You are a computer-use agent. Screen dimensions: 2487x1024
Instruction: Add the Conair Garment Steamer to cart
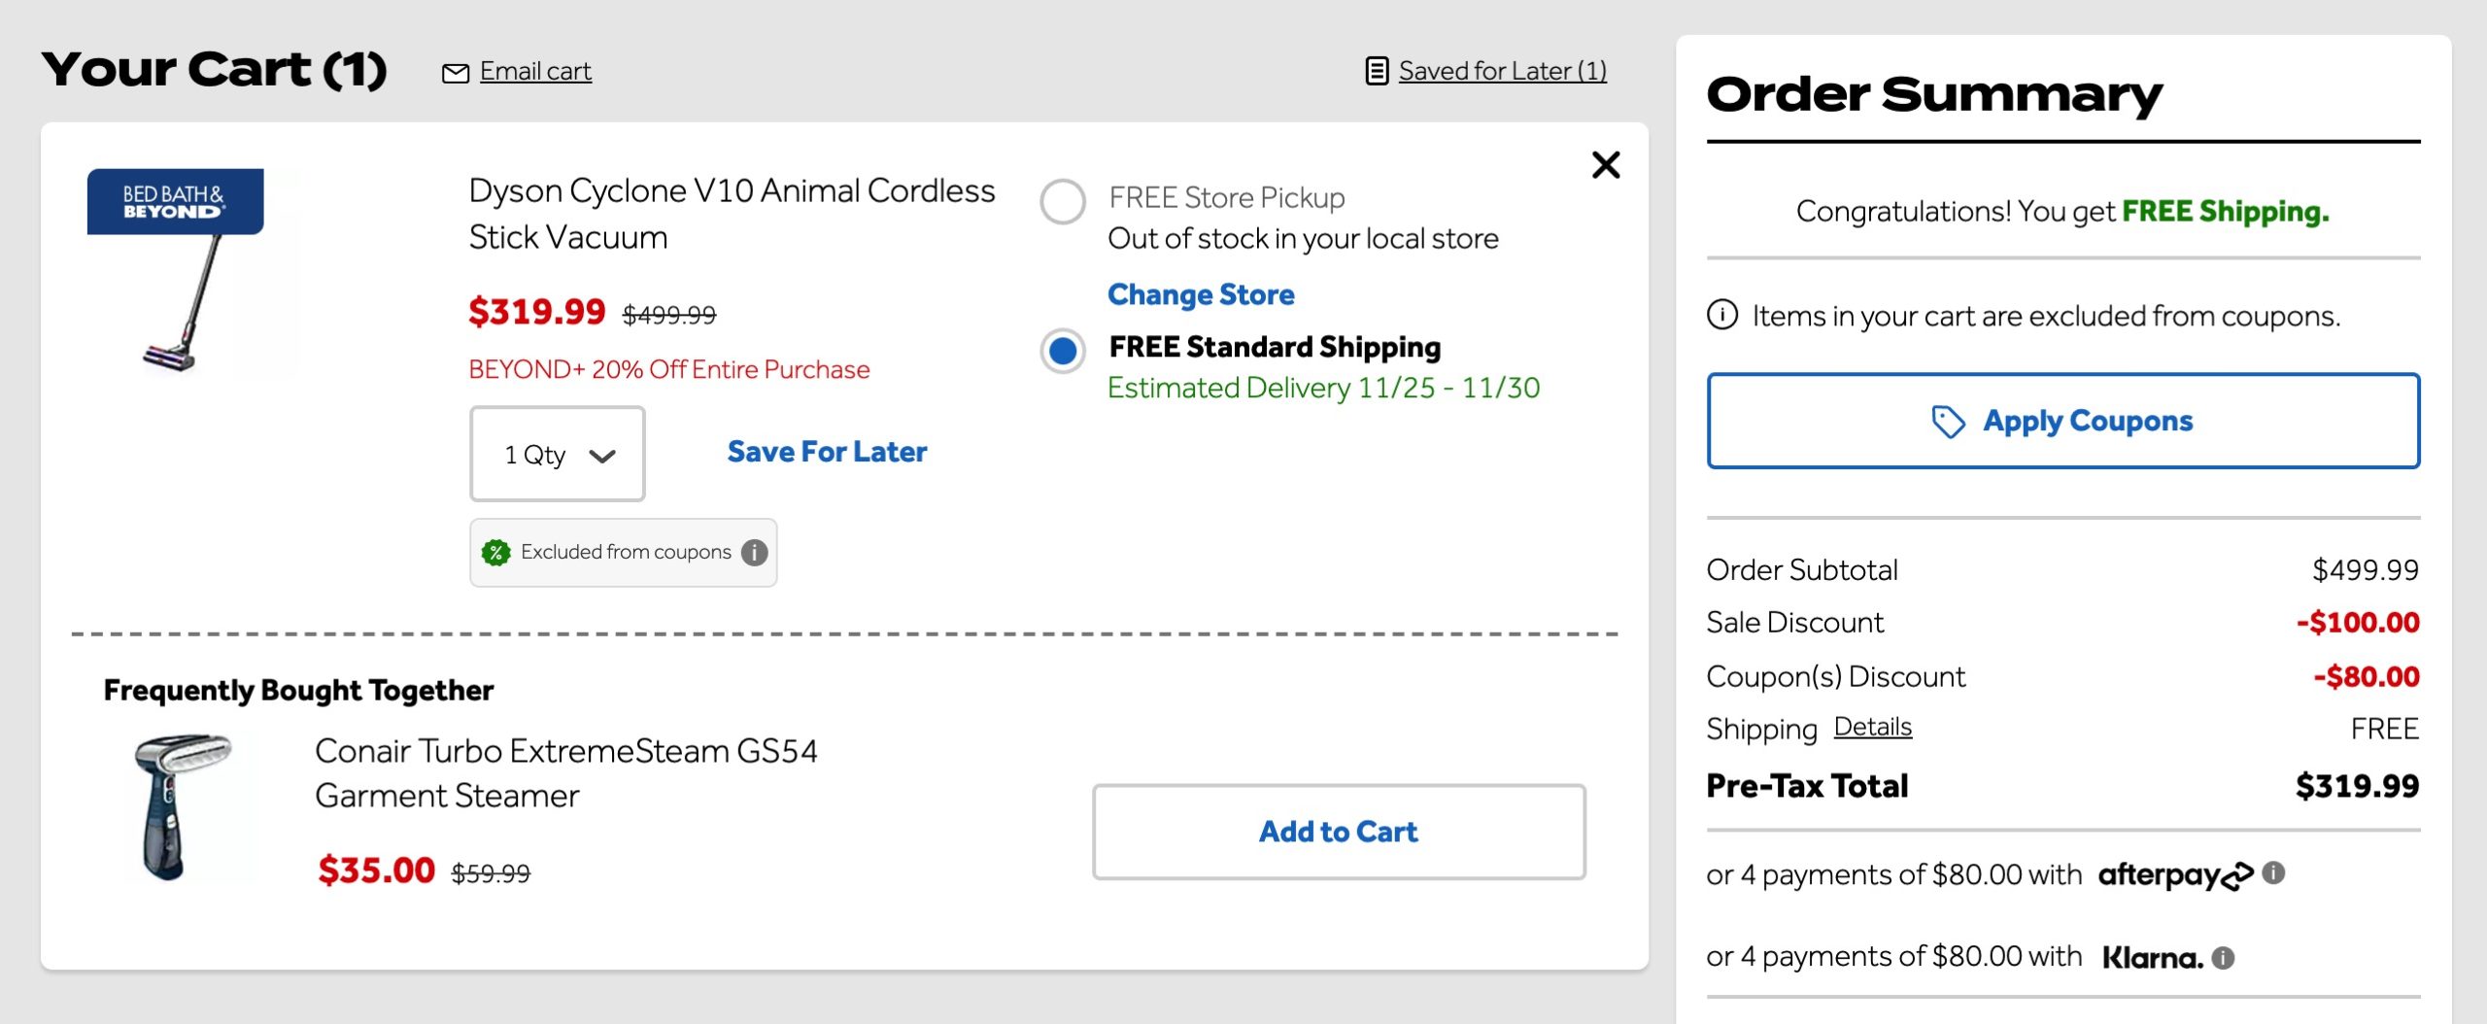pyautogui.click(x=1338, y=832)
